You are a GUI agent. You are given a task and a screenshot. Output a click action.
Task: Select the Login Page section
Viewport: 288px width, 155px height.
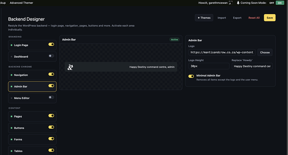[x=32, y=45]
